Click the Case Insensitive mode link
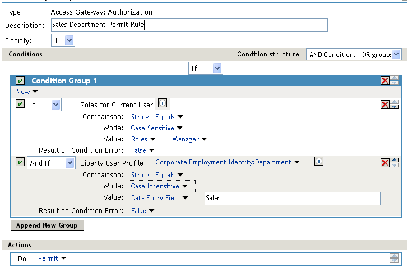The height and width of the screenshot is (269, 407). coord(159,186)
